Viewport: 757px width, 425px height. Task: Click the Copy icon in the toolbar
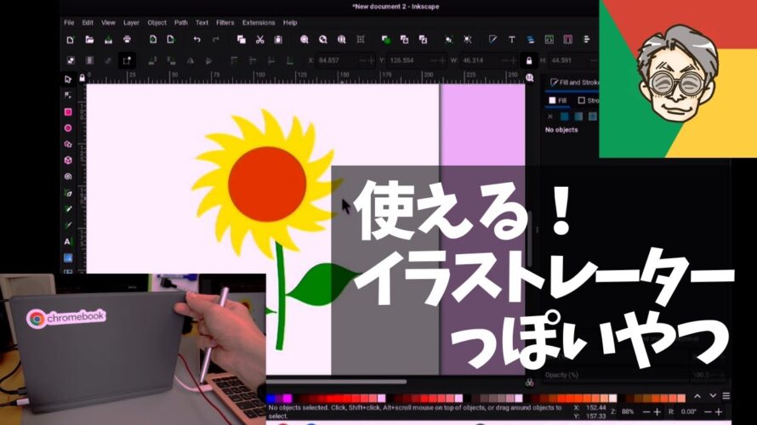(242, 40)
